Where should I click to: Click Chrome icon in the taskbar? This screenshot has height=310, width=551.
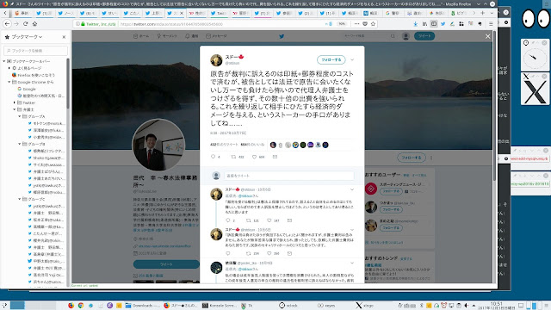[81, 306]
